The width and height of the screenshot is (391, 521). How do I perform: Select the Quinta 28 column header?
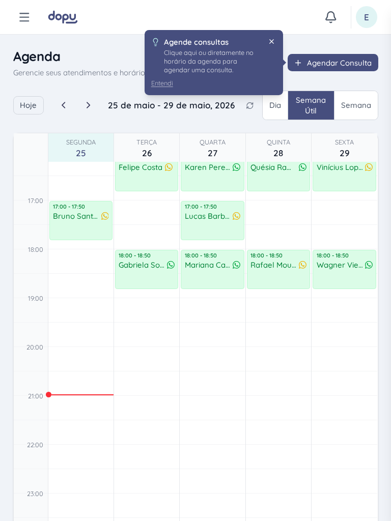(x=278, y=148)
